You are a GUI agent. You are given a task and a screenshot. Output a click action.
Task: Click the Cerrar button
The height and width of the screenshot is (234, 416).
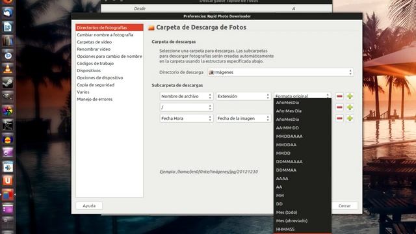344,205
